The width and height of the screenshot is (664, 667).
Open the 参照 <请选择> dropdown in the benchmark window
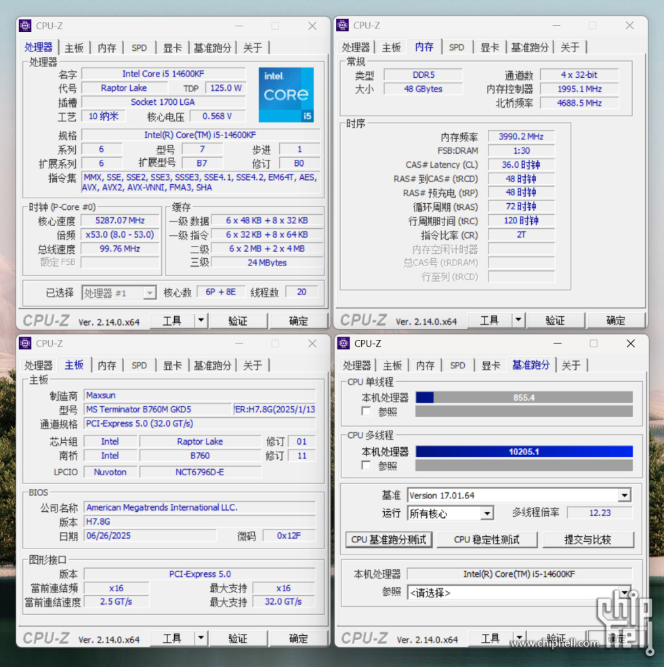point(624,592)
